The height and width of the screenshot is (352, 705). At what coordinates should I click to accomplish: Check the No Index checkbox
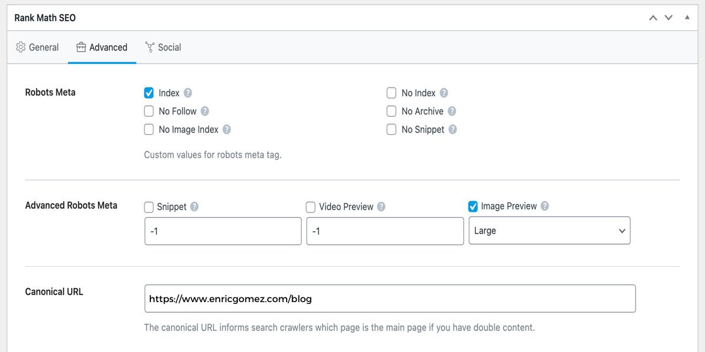click(391, 93)
